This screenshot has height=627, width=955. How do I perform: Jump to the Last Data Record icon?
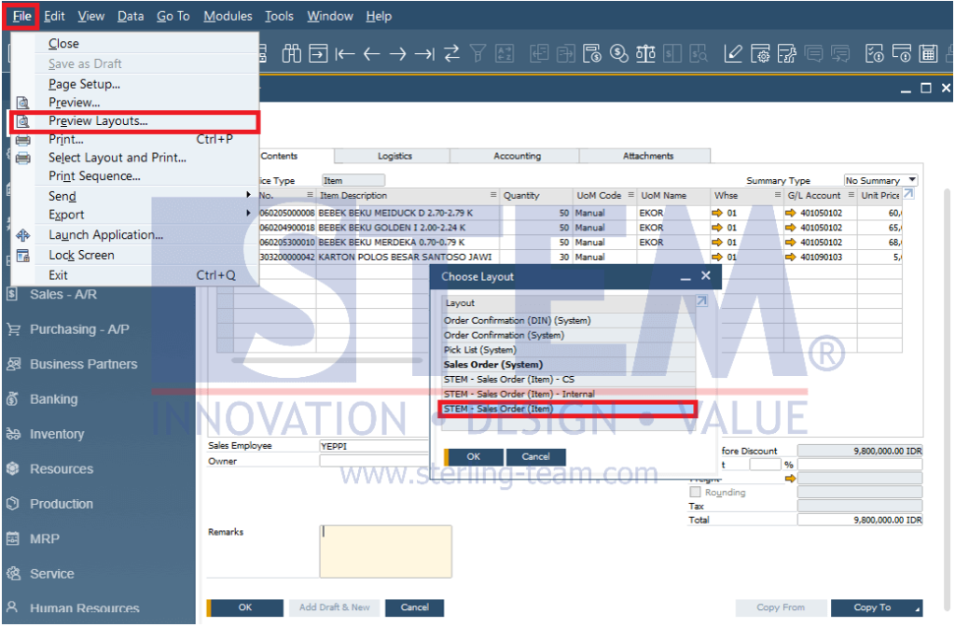pos(424,53)
